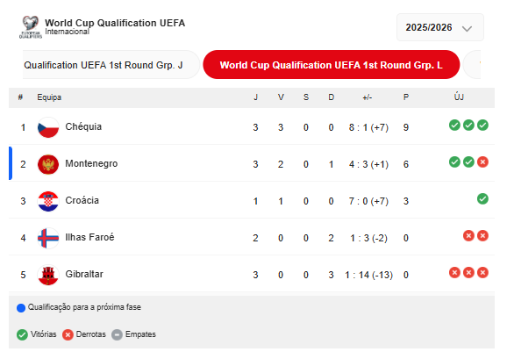Click the Chéquia flag icon
This screenshot has height=359, width=507.
[48, 127]
